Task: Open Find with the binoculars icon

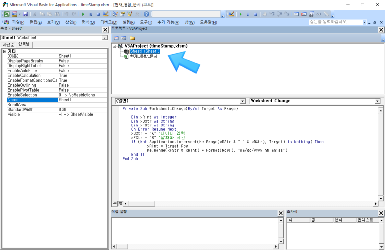Action: (x=57, y=14)
